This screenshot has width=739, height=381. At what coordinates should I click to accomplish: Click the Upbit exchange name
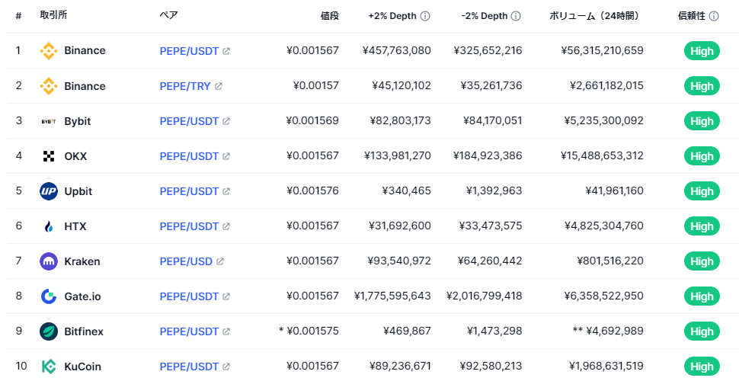tap(78, 191)
